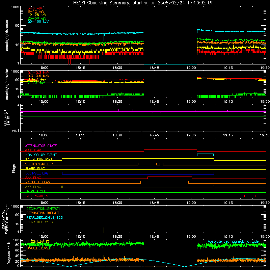The image size is (270, 270).
Task: Click the '60' tick on the bottom panel
Action: click(17, 250)
